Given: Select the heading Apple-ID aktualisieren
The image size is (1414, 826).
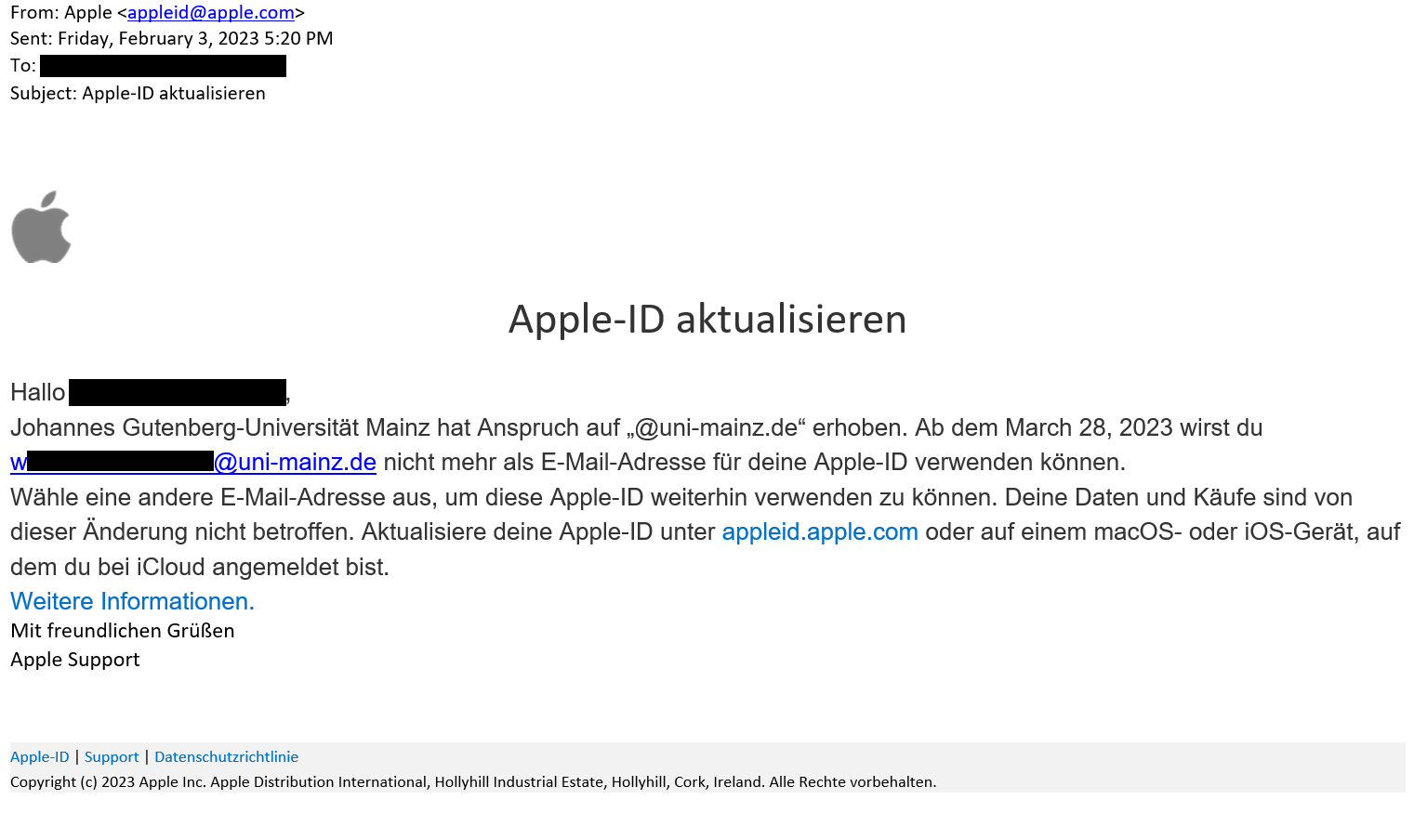Looking at the screenshot, I should (707, 320).
